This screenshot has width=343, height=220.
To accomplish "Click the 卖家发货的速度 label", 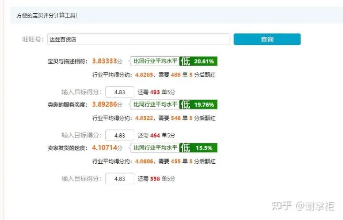I will (x=67, y=148).
